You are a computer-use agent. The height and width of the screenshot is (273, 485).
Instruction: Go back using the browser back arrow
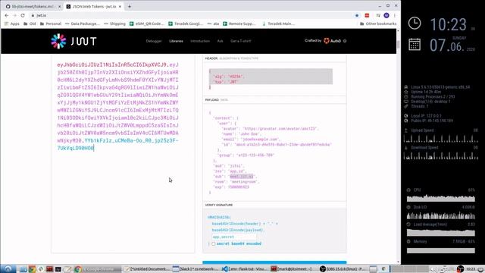click(7, 15)
